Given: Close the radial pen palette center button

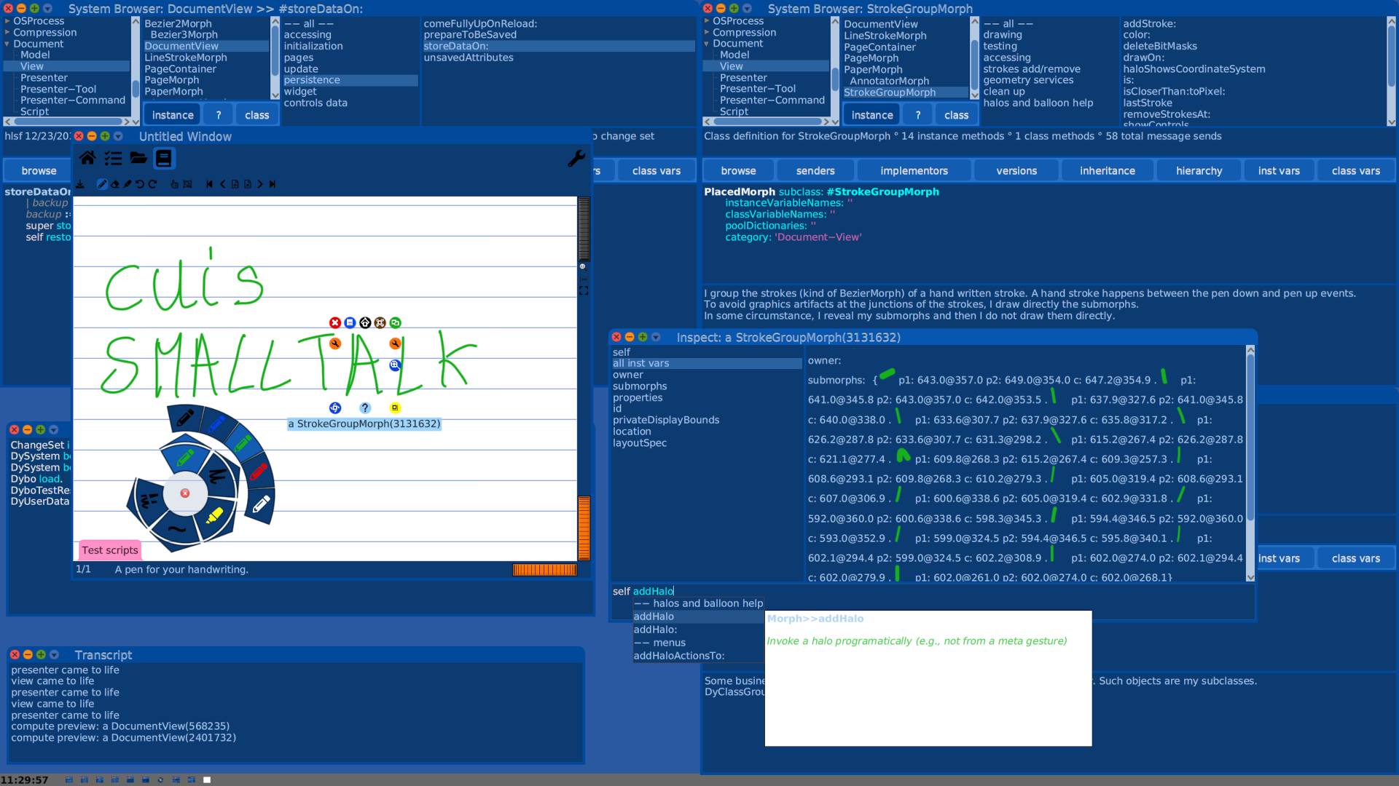Looking at the screenshot, I should (185, 493).
